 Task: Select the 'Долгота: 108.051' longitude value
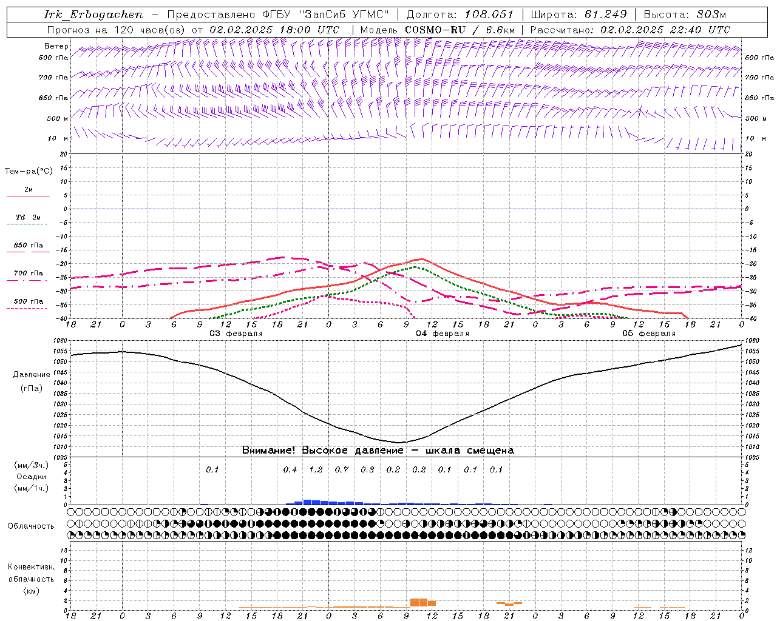point(460,15)
